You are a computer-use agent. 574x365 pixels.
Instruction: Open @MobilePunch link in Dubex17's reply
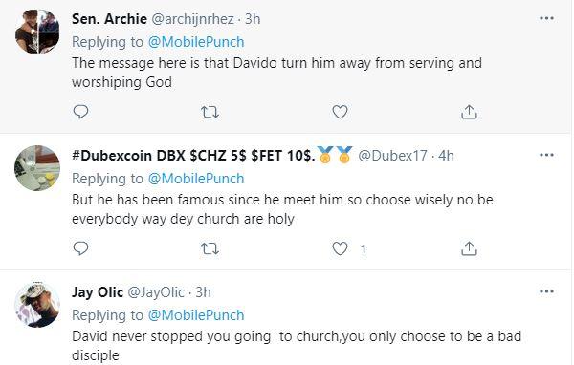[x=196, y=179]
